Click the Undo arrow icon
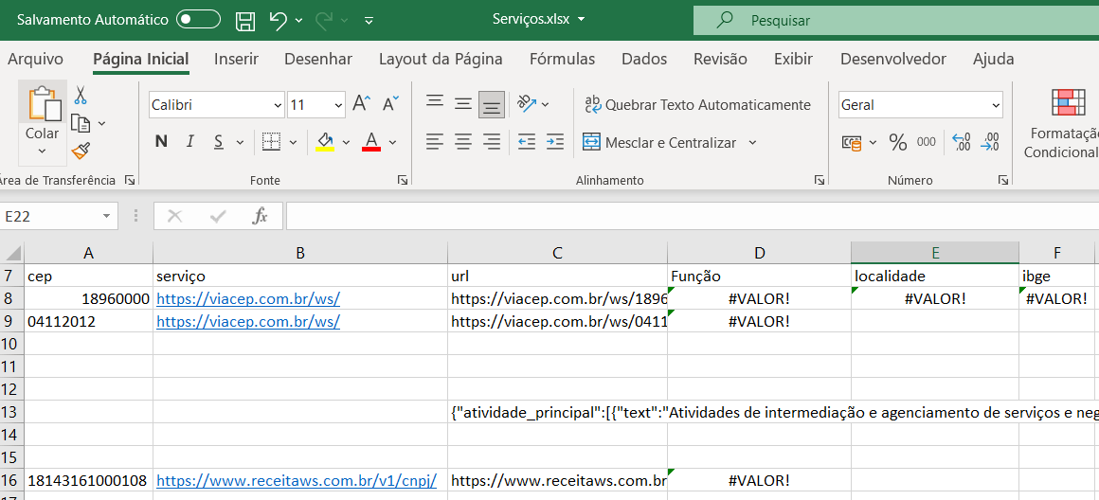 point(279,20)
